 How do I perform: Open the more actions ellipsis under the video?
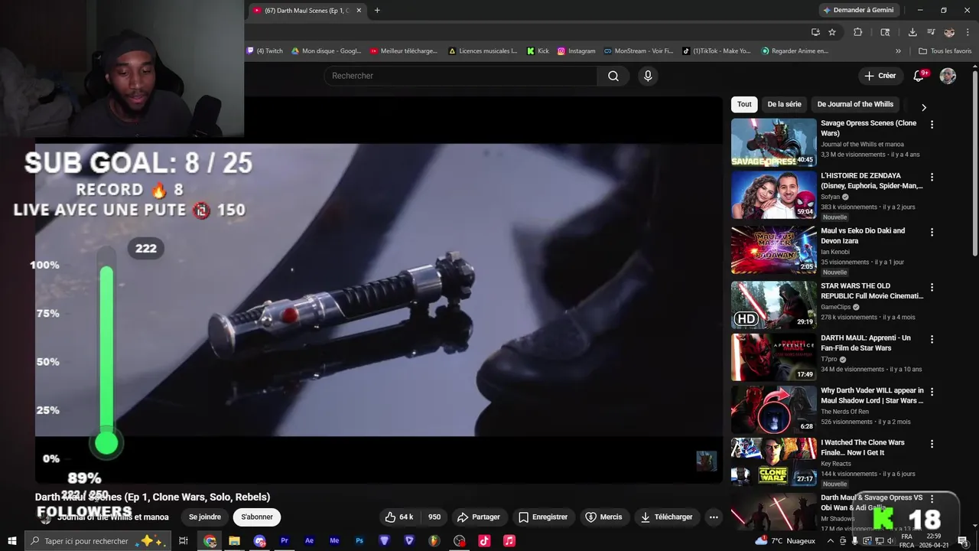714,517
